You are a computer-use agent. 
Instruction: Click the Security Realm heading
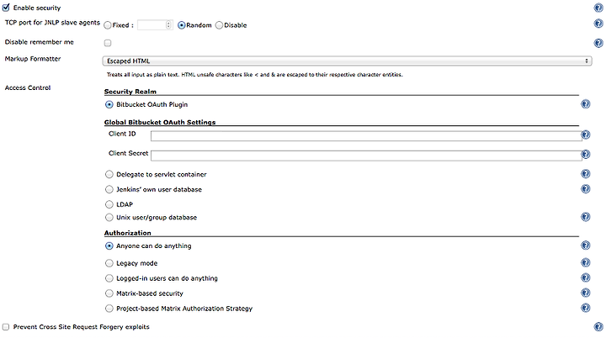tap(130, 92)
